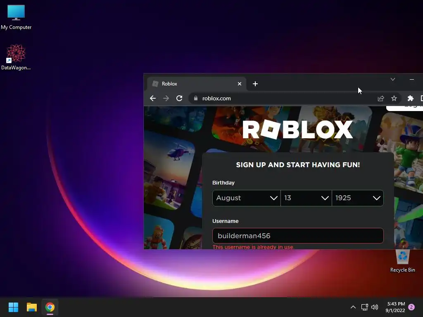The width and height of the screenshot is (423, 317).
Task: Open the tab search chevron
Action: click(x=393, y=79)
